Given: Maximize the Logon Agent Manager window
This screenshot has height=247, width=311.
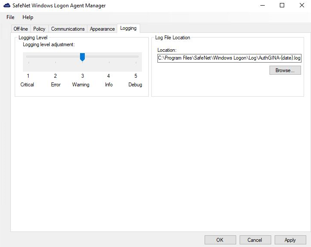Looking at the screenshot, I should point(282,5).
